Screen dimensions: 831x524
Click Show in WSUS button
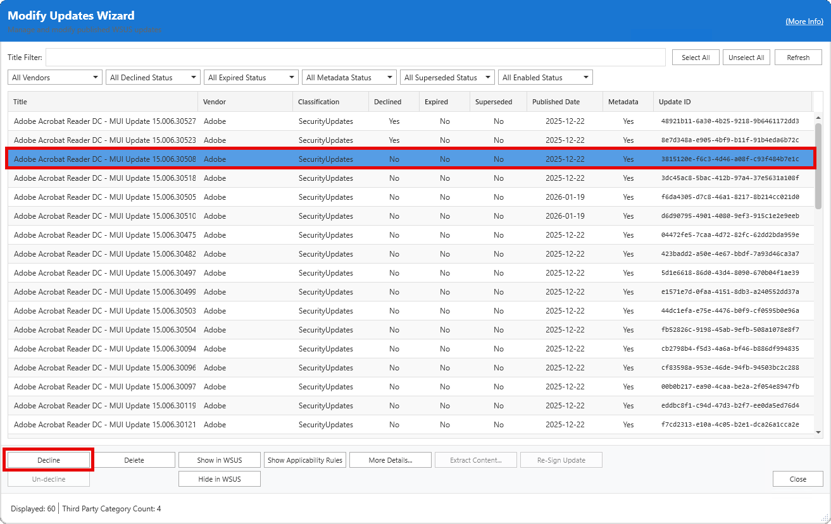coord(219,460)
